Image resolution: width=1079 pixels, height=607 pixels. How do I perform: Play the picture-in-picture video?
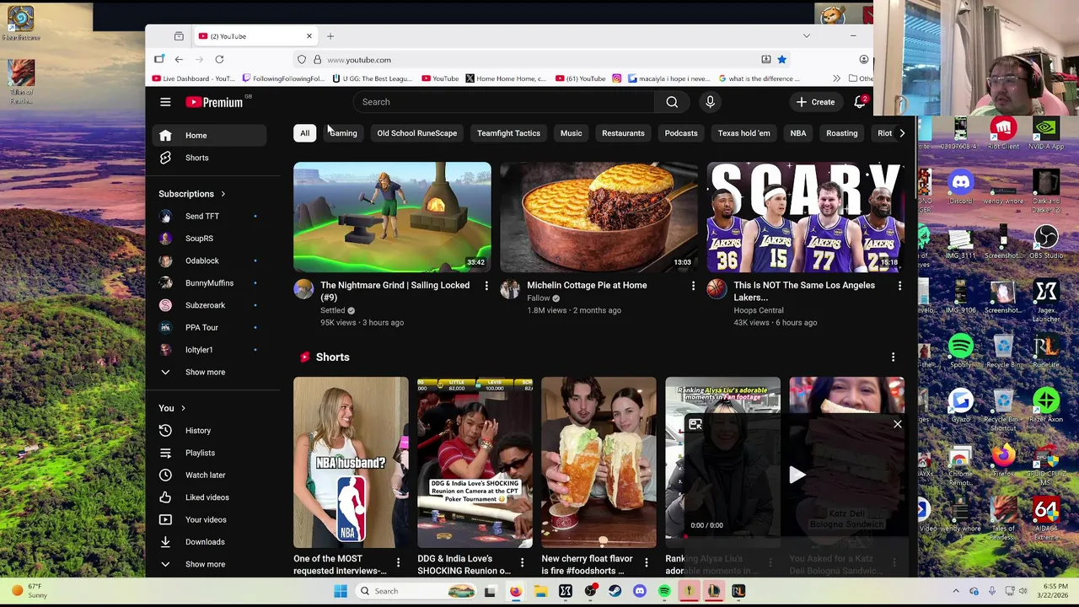pyautogui.click(x=797, y=475)
